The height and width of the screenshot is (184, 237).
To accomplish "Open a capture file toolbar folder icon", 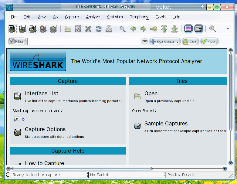I will click(68, 29).
